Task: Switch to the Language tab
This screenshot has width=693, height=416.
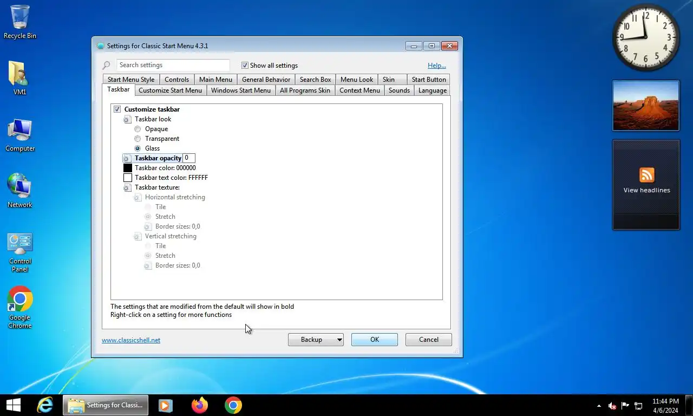Action: pyautogui.click(x=432, y=90)
